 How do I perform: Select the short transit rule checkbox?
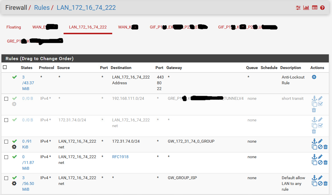click(6, 99)
